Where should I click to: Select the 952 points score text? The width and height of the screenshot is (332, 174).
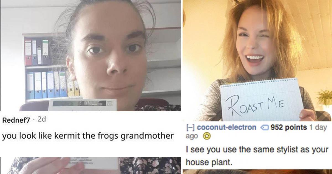[x=288, y=128]
